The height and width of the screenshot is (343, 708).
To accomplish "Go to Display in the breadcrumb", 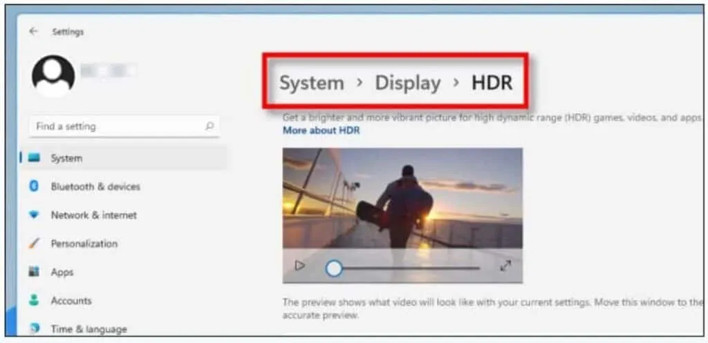I will tap(407, 84).
